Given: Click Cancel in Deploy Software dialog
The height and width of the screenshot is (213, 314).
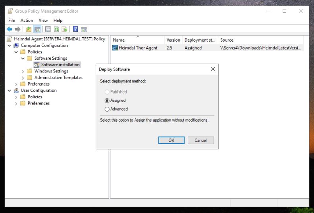Looking at the screenshot, I should 200,140.
